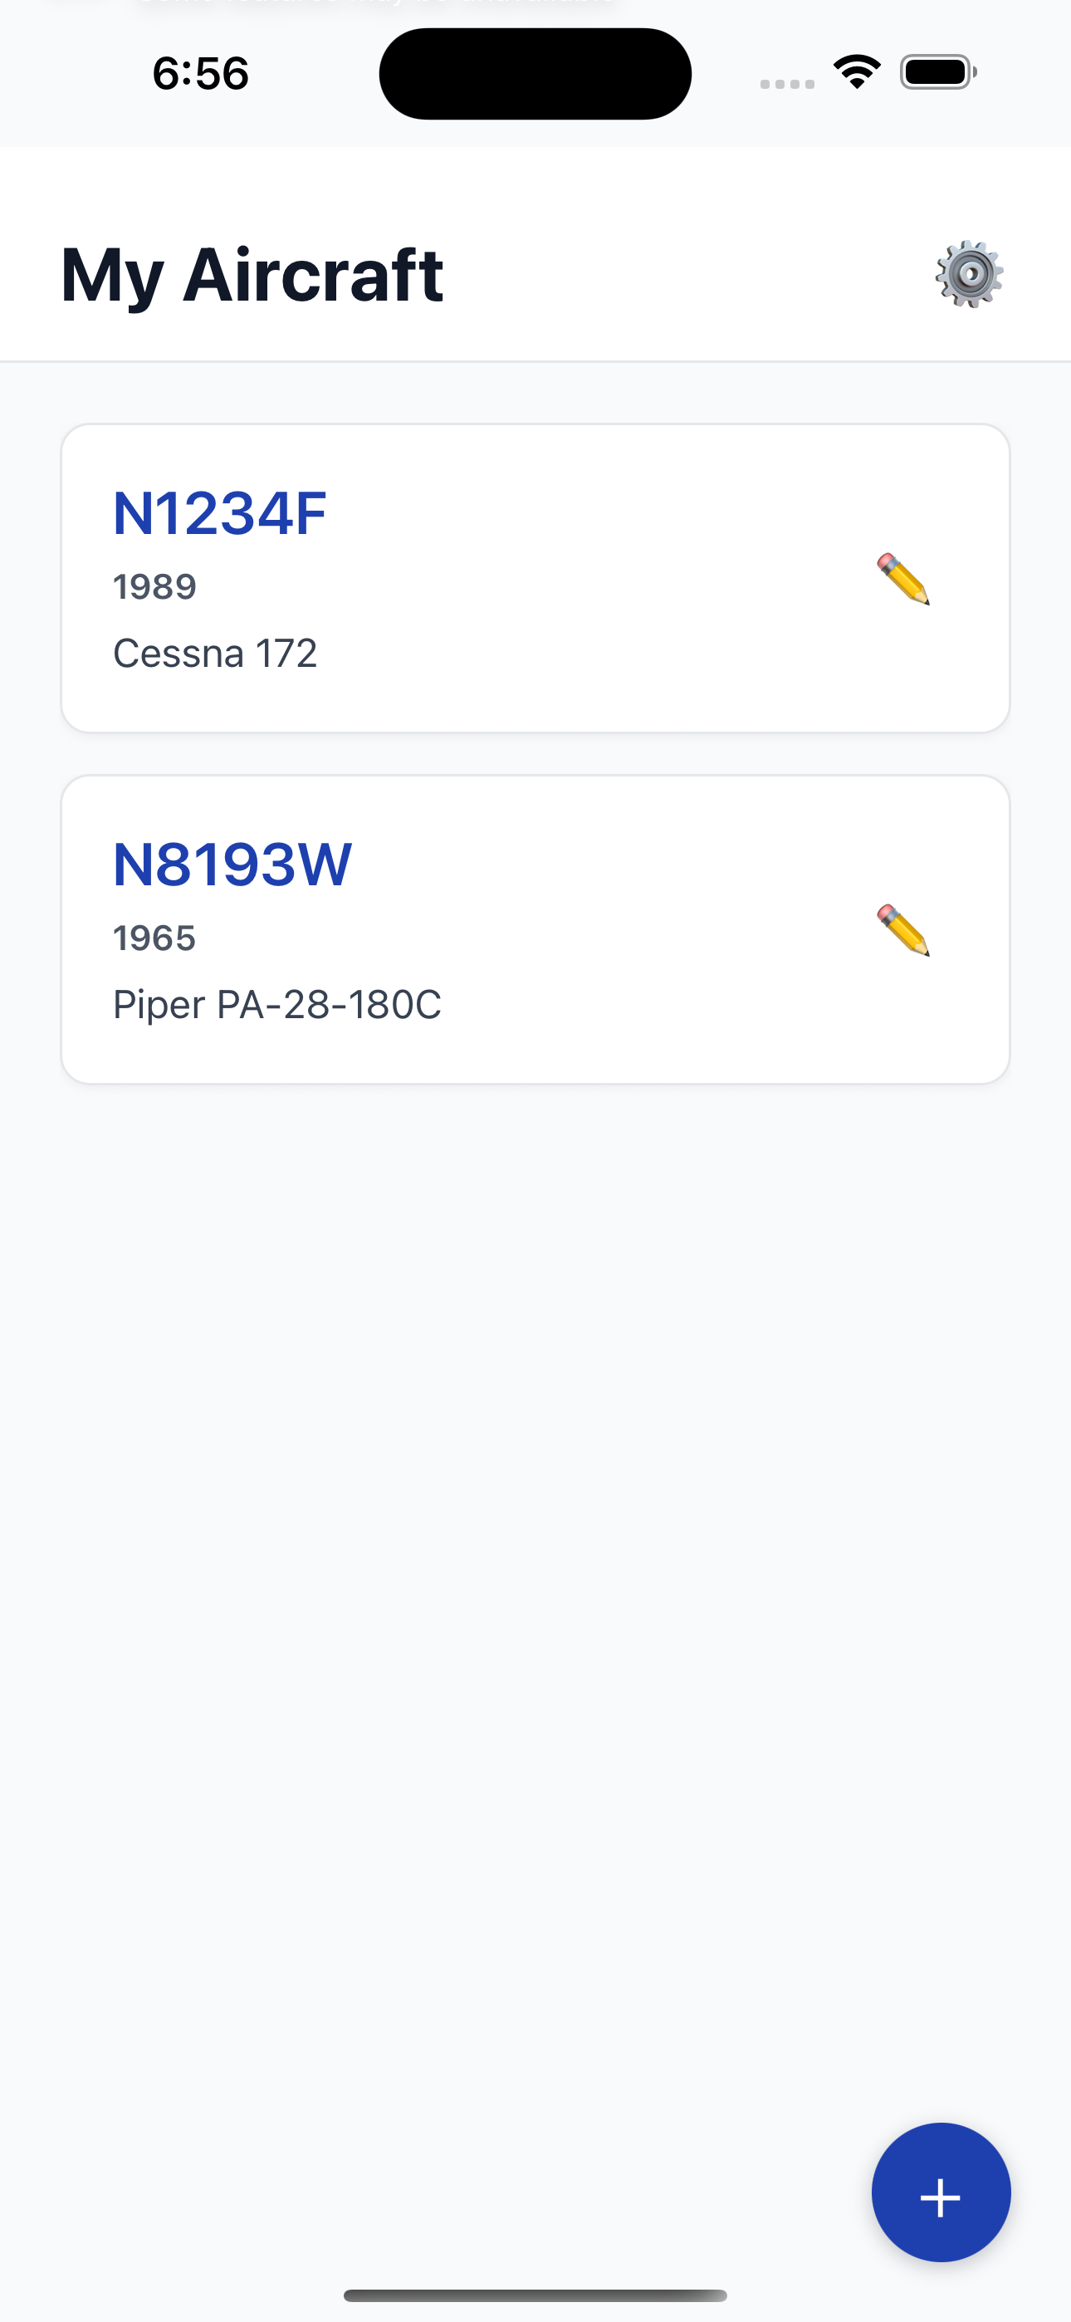Open the N8193W tail number link

coord(232,865)
